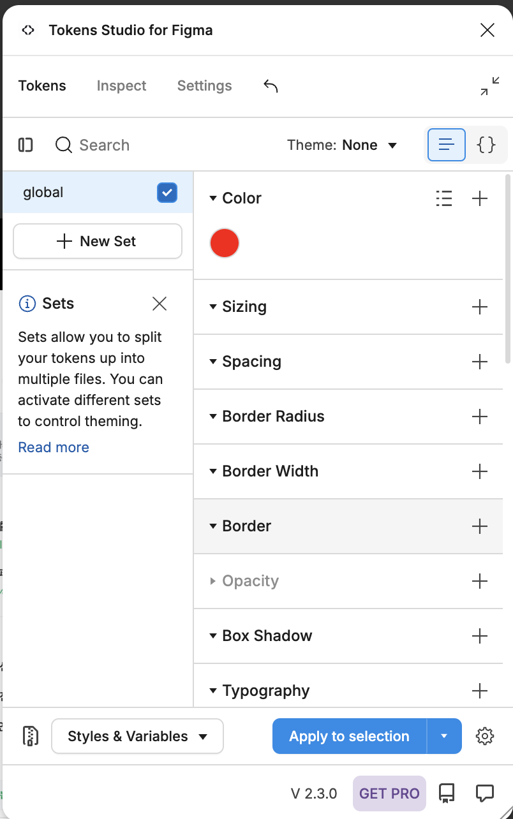
Task: Click the Tokens Studio plugin logo icon
Action: 27,30
